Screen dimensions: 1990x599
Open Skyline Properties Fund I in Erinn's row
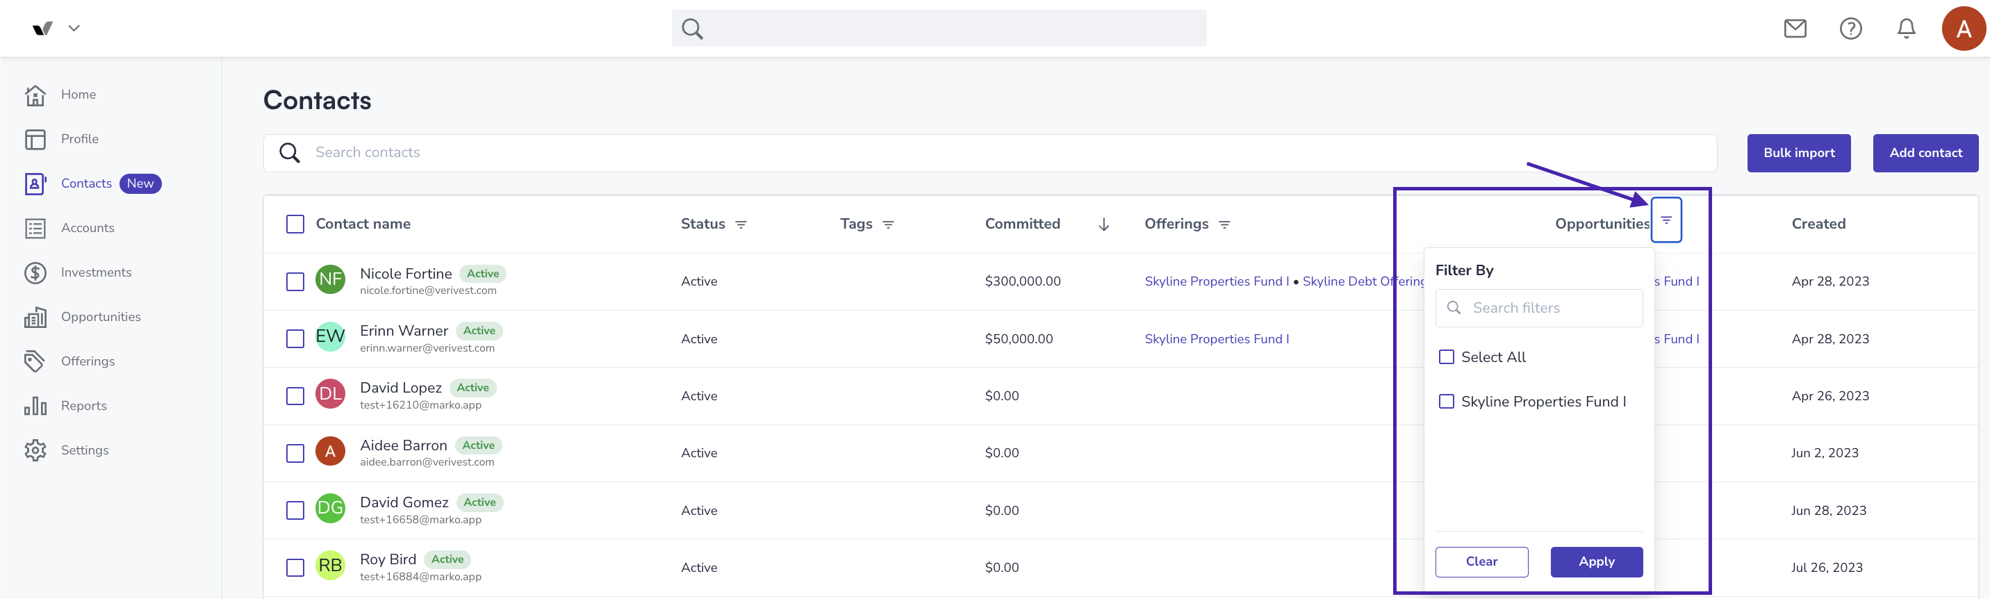click(x=1217, y=338)
